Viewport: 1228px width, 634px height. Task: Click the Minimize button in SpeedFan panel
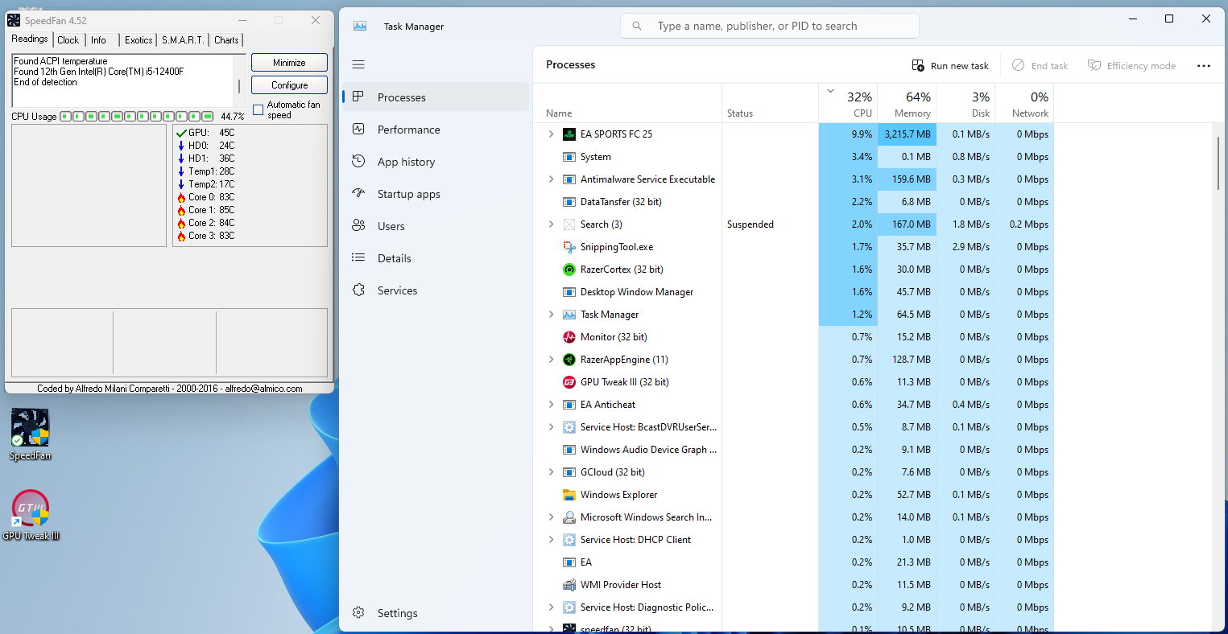pos(289,63)
